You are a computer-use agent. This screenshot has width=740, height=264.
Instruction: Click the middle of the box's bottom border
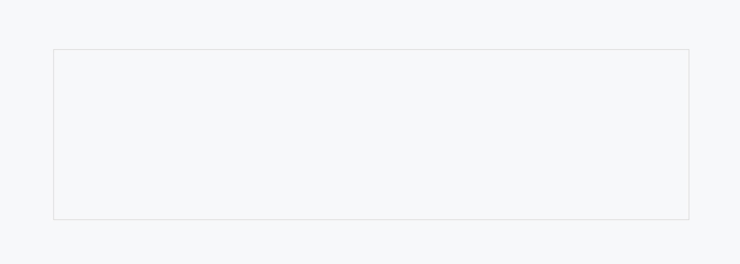[x=371, y=220]
